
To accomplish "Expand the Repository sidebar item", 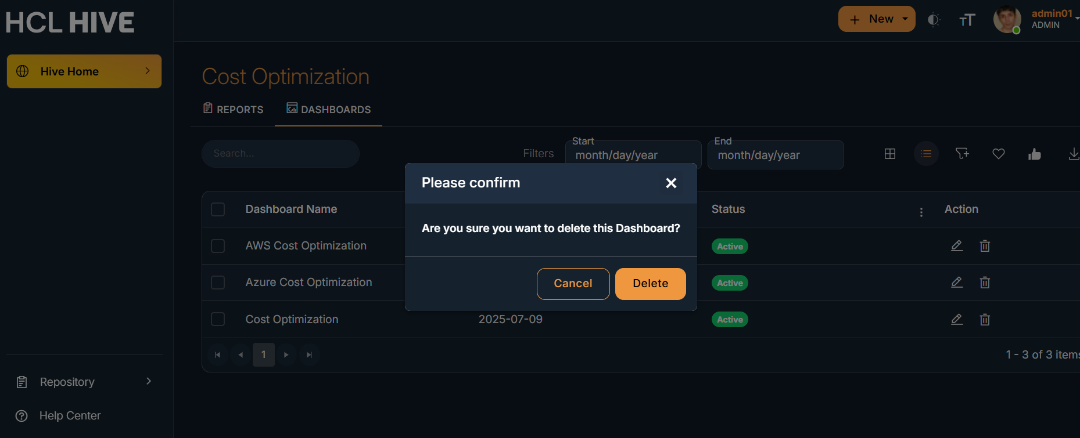I will [84, 382].
